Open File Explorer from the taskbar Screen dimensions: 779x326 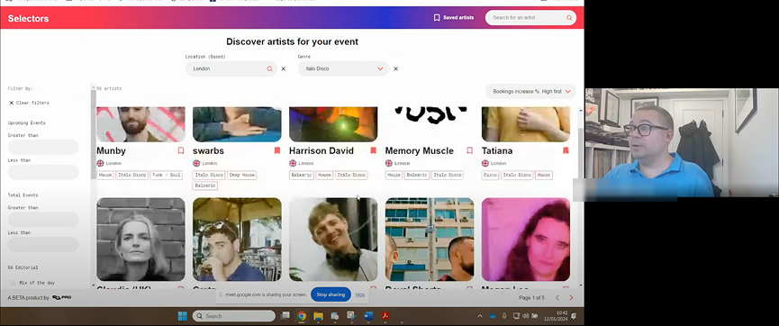click(x=318, y=316)
